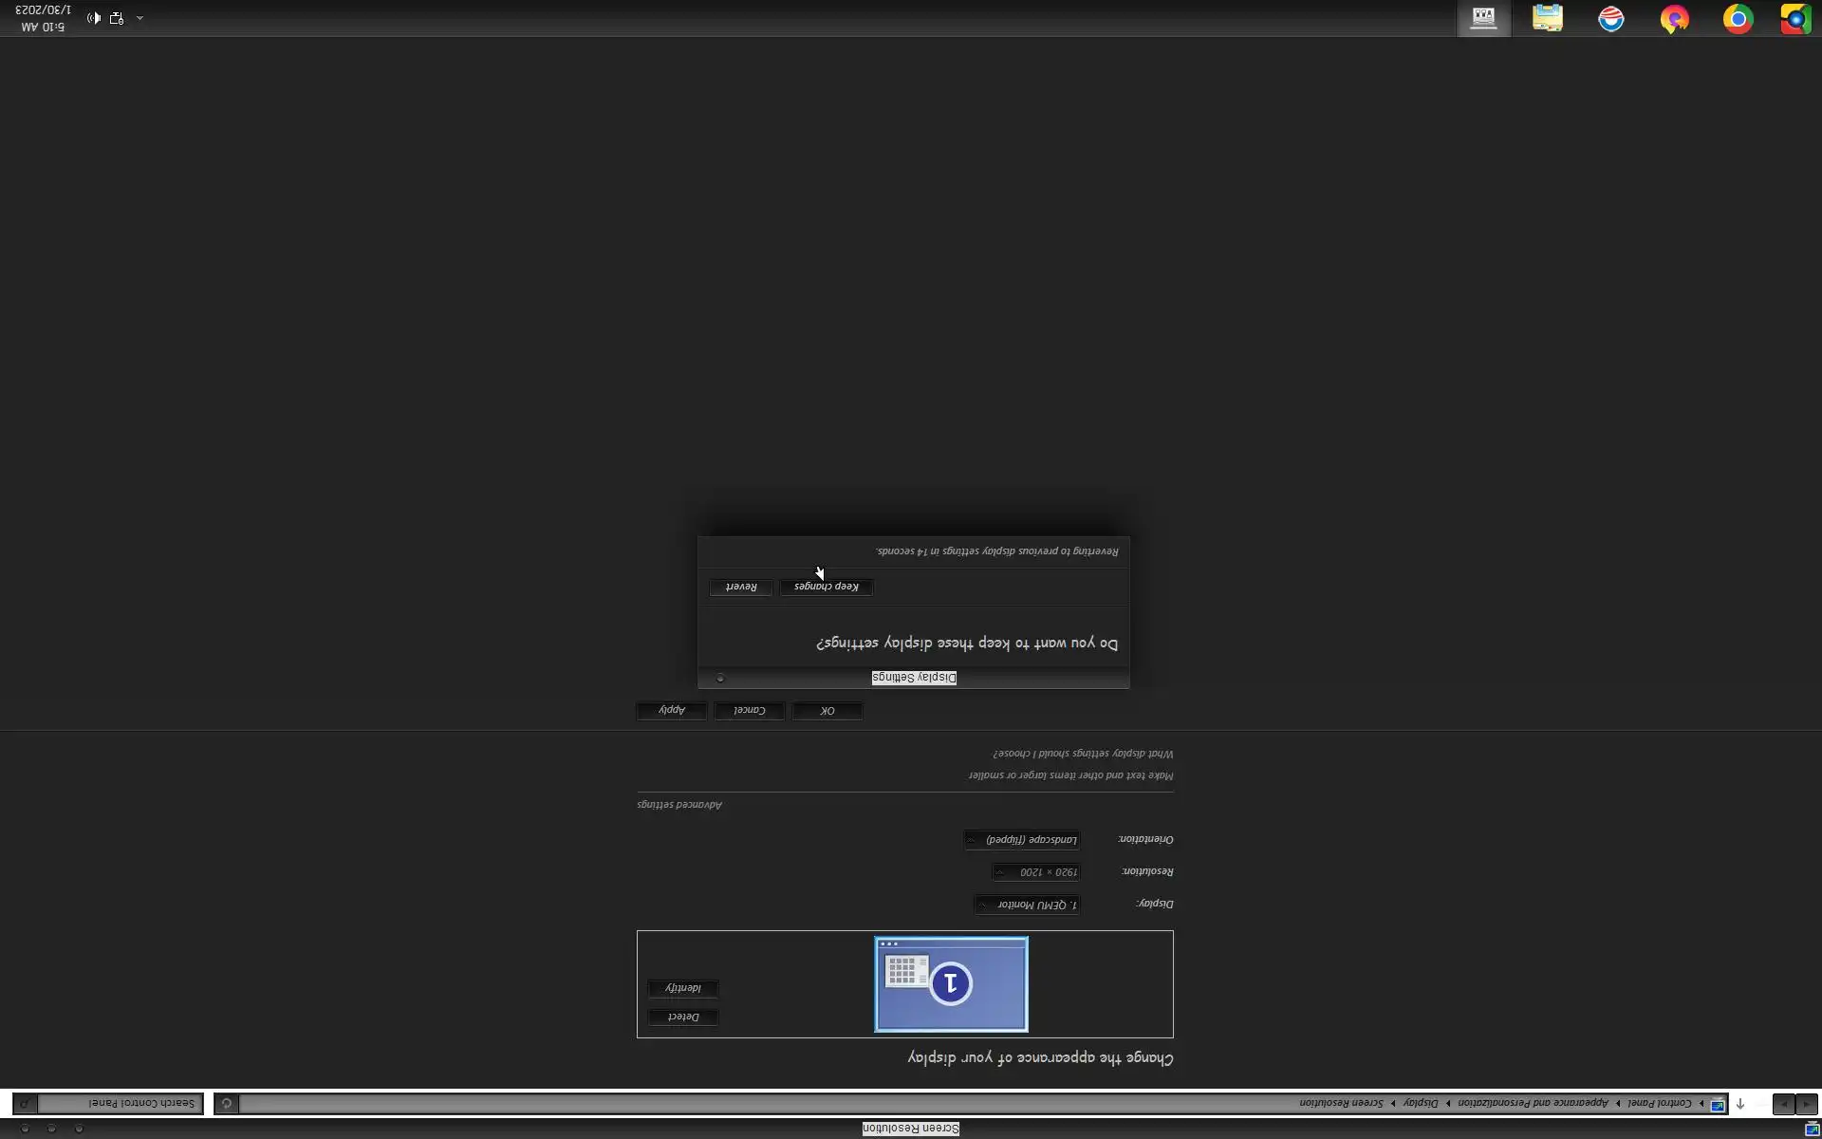Viewport: 1822px width, 1139px height.
Task: Open Advanced settings link
Action: pyautogui.click(x=679, y=805)
